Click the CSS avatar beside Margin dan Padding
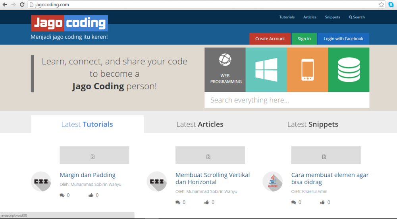This screenshot has height=219, width=397. [41, 181]
